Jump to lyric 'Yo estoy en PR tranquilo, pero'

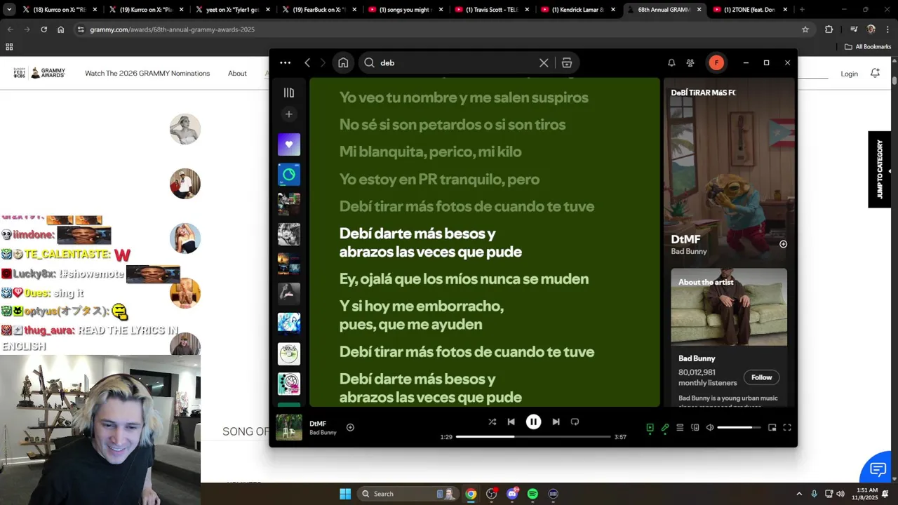tap(439, 179)
